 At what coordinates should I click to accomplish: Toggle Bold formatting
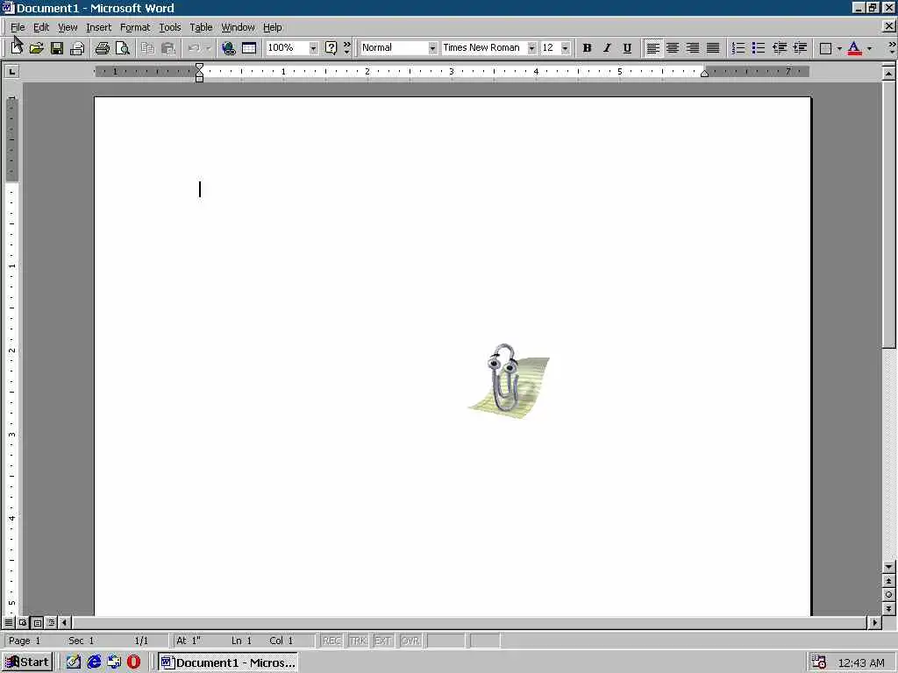tap(587, 48)
